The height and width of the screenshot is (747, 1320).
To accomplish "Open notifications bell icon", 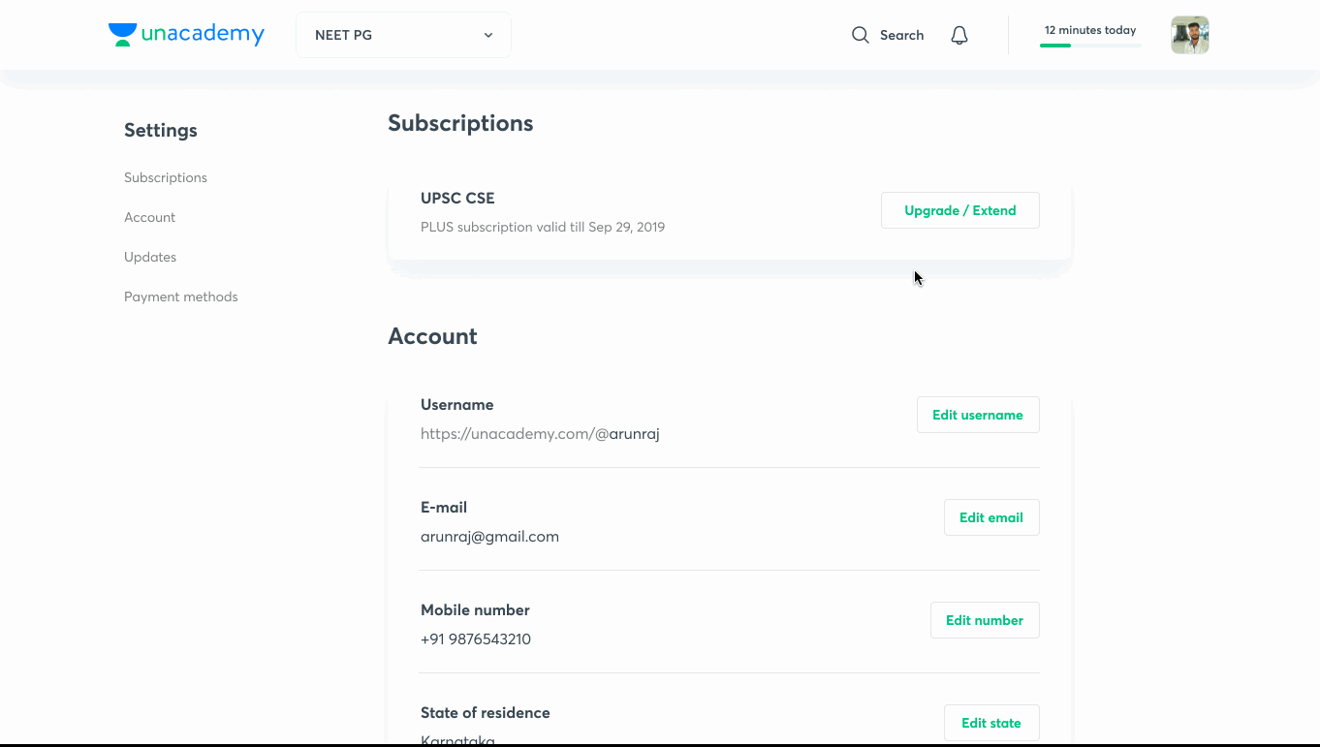I will click(959, 35).
